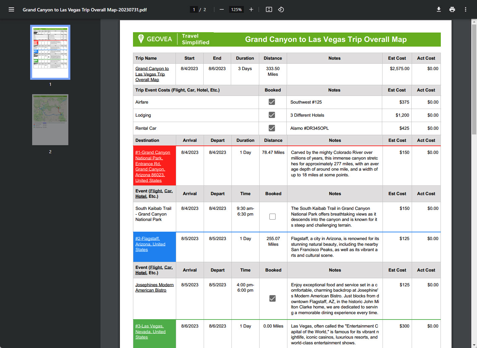
Task: Print the trip document
Action: (452, 9)
